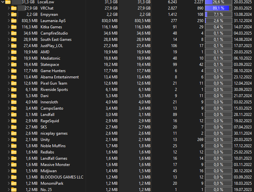Expand the CampfireStudio folder
The width and height of the screenshot is (254, 192).
point(9,33)
